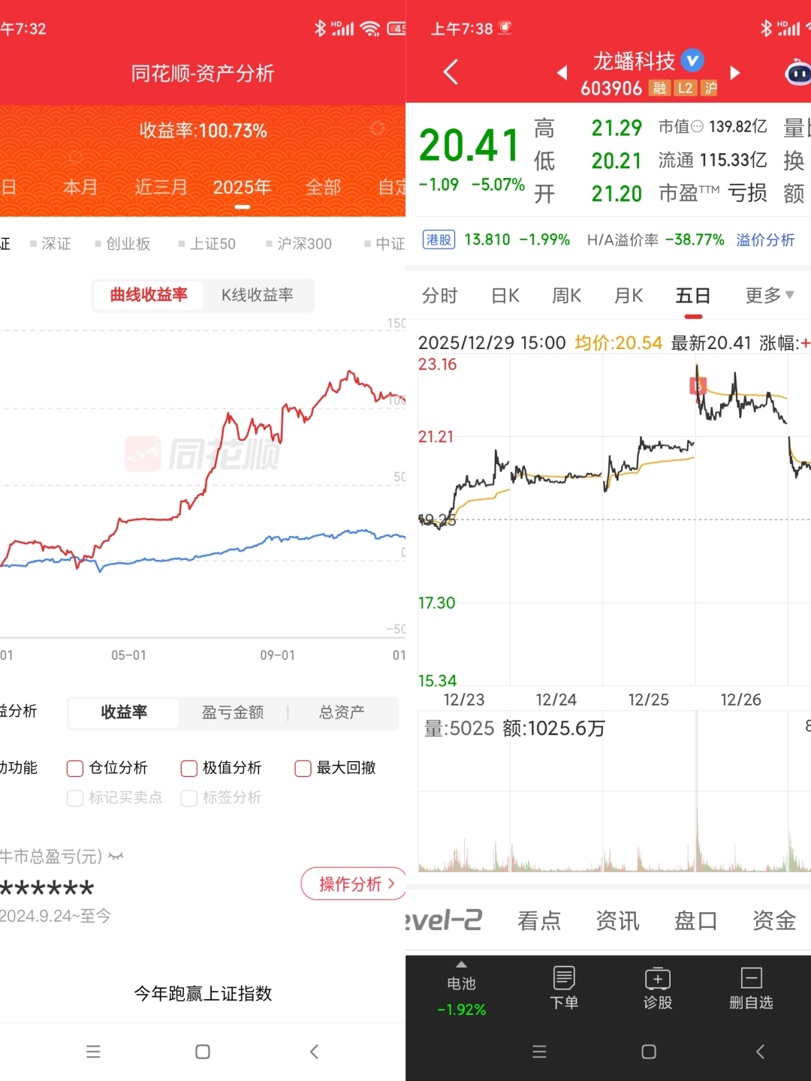Tap 删自选 to remove from watchlist
Image resolution: width=811 pixels, height=1081 pixels.
point(751,988)
